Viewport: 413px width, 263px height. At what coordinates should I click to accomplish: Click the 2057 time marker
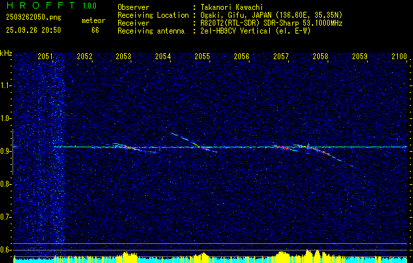pyautogui.click(x=281, y=56)
